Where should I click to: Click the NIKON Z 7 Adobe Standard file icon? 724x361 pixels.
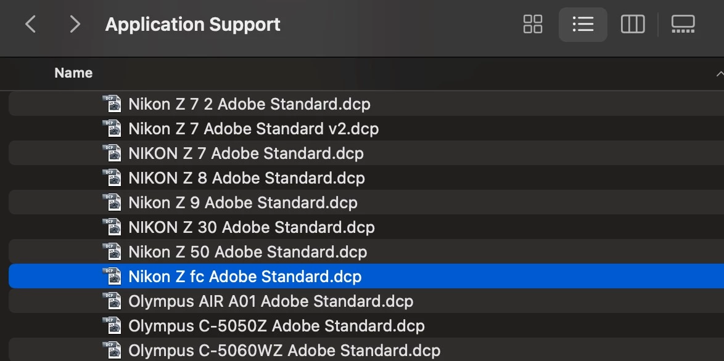[112, 153]
